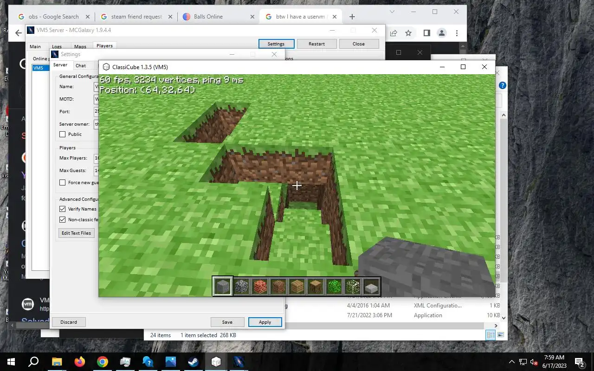Select the slab block in the hotbar
The height and width of the screenshot is (371, 594).
371,287
